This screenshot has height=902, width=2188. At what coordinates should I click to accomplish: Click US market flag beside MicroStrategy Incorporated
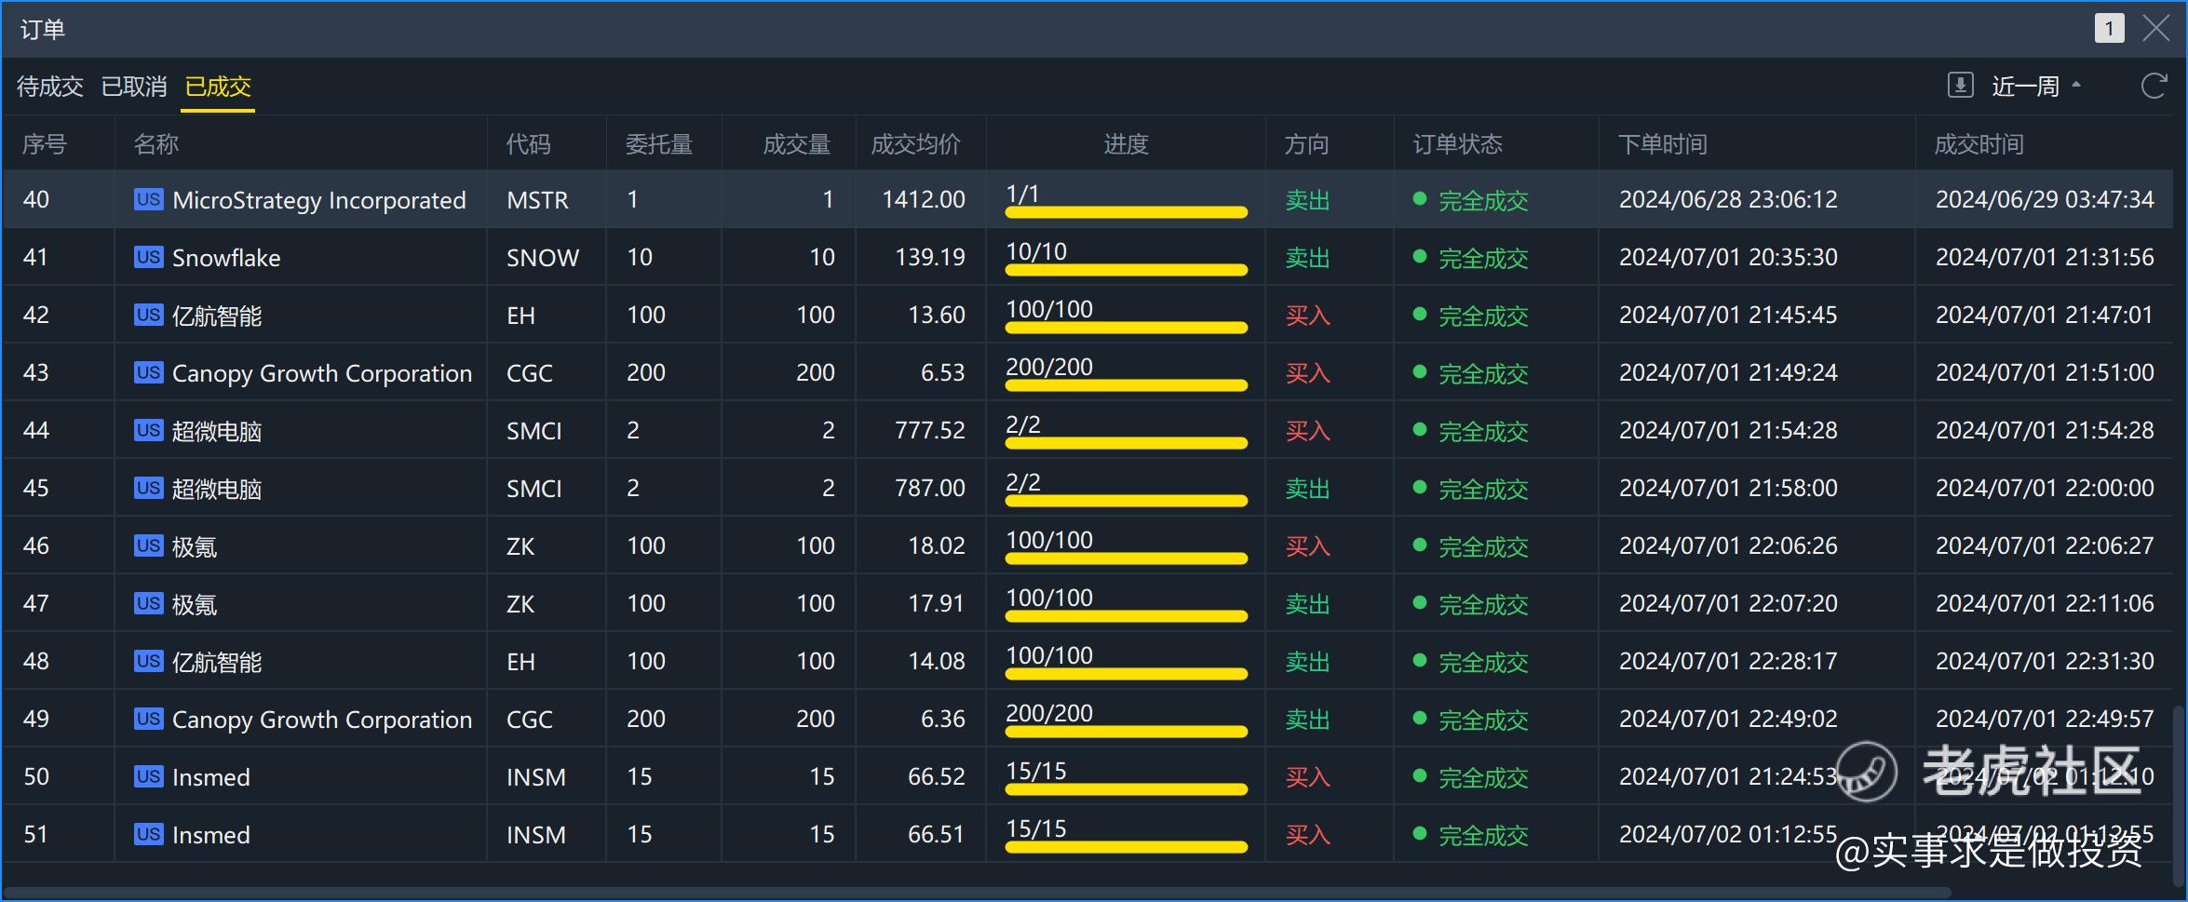pos(148,199)
